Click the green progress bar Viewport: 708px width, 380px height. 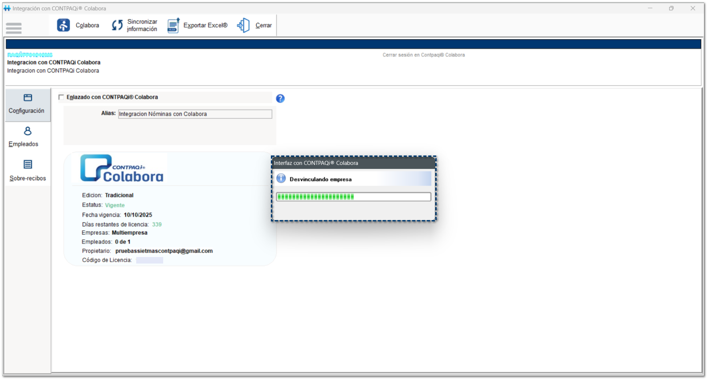pos(353,196)
